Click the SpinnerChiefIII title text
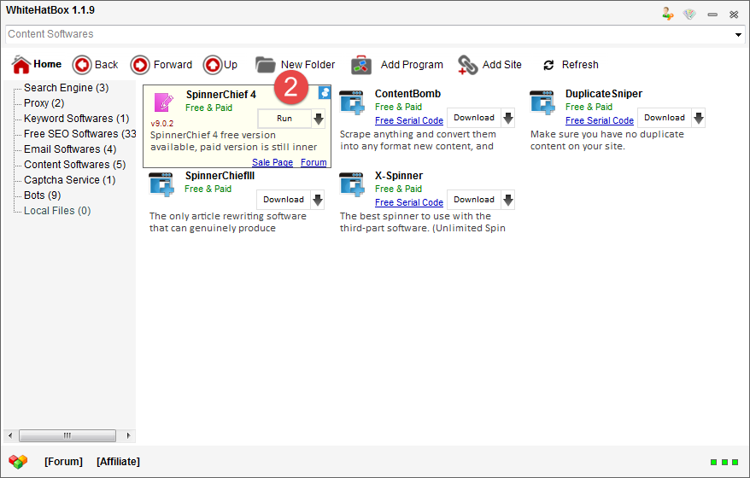Image resolution: width=750 pixels, height=478 pixels. (220, 176)
